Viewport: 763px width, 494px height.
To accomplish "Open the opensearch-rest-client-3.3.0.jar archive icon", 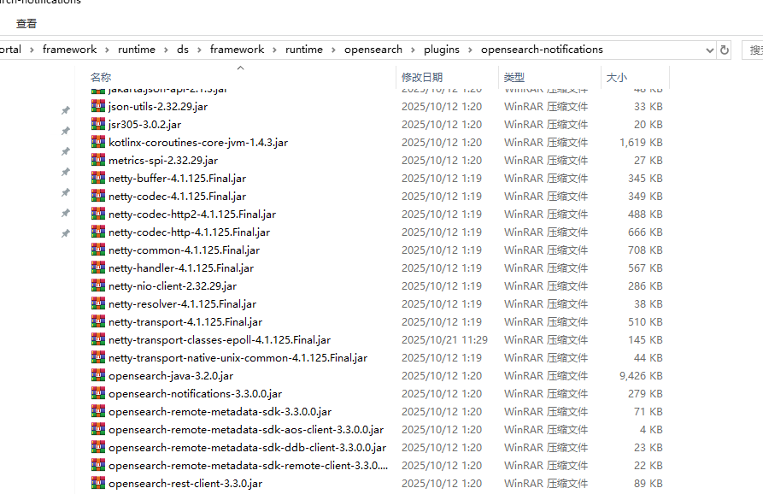I will (x=97, y=483).
